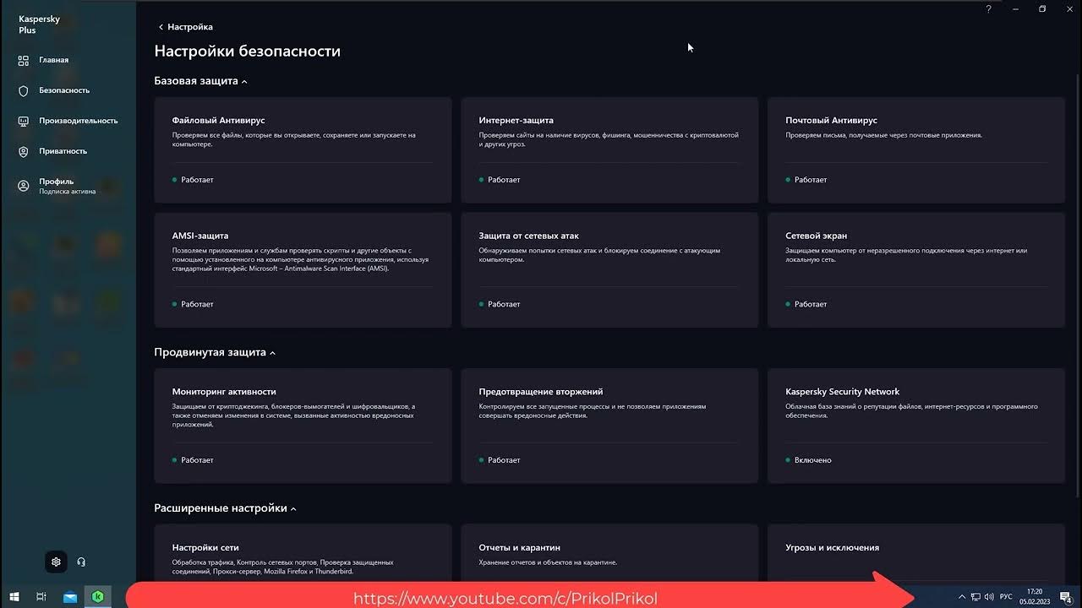
Task: Select Безопасность in the sidebar menu
Action: click(x=64, y=90)
